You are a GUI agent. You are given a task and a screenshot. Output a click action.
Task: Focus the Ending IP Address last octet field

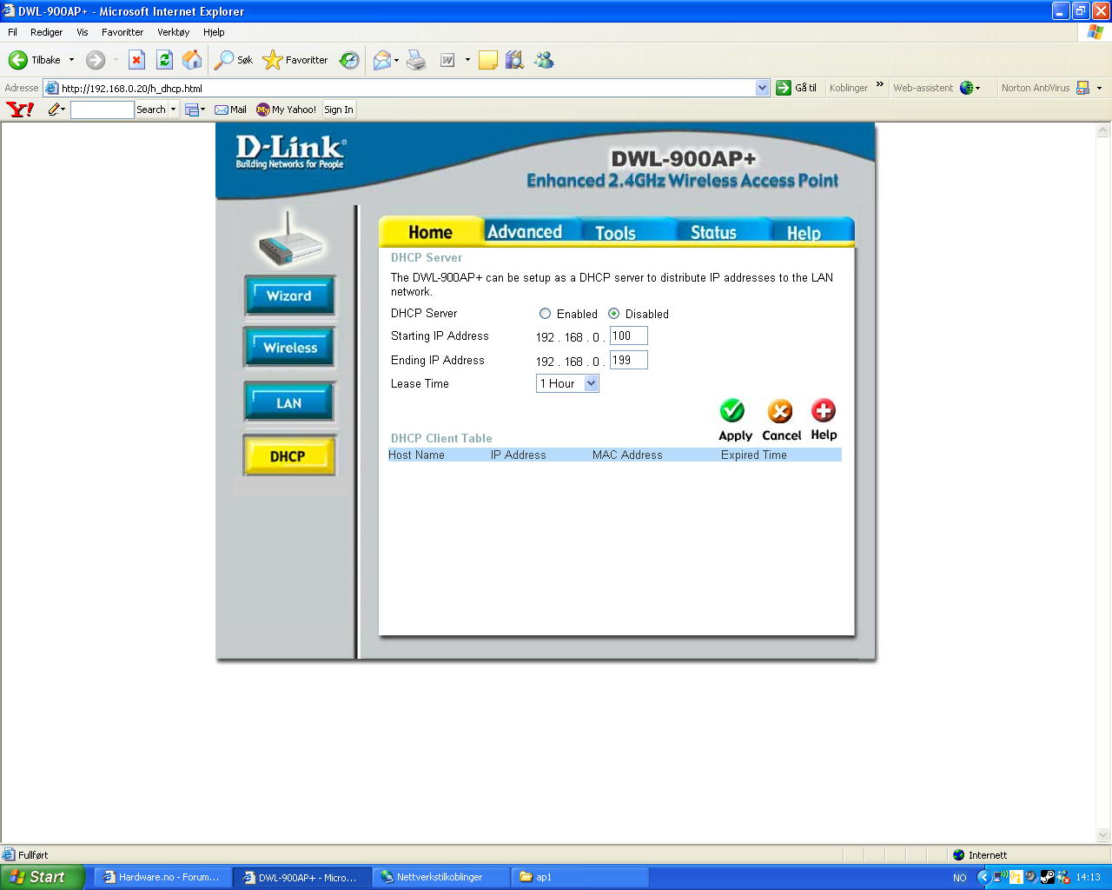coord(629,360)
